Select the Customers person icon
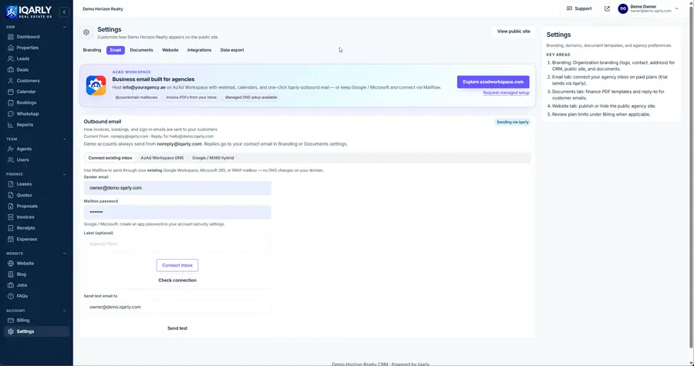694x366 pixels. click(11, 81)
